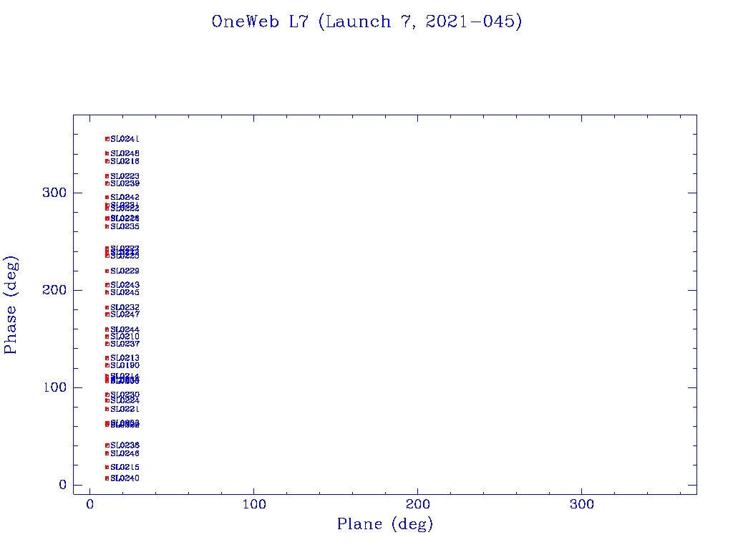Select the SL0247 label text
Viewport: 733px width, 550px height.
pyautogui.click(x=125, y=314)
